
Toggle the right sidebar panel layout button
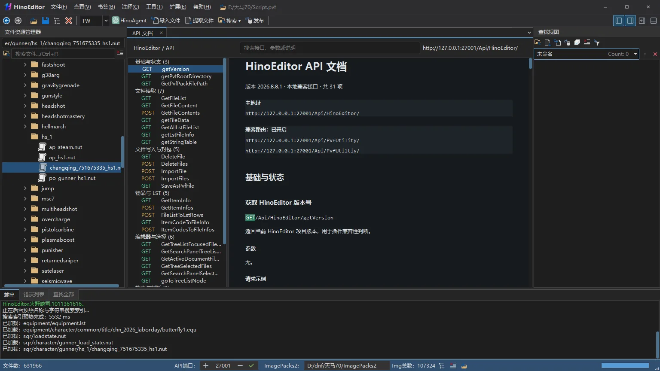[630, 21]
